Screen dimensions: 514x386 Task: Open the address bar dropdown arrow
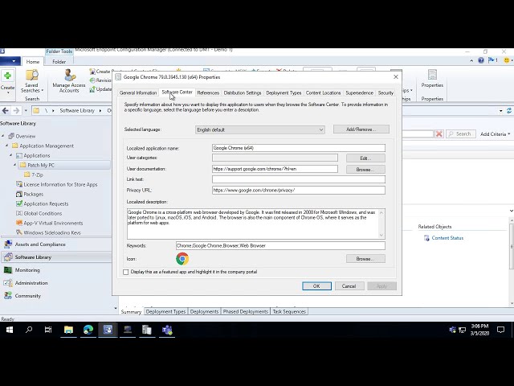coord(501,111)
